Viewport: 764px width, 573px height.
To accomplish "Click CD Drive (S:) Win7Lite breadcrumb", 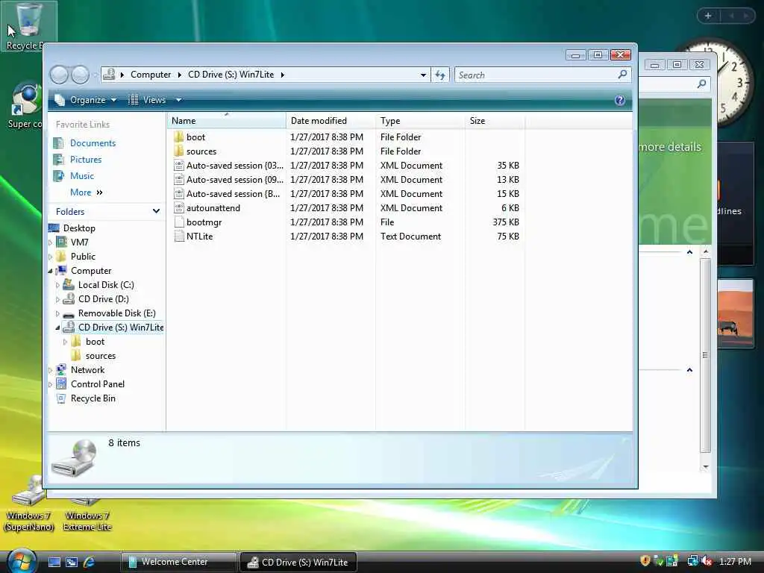I will [231, 75].
